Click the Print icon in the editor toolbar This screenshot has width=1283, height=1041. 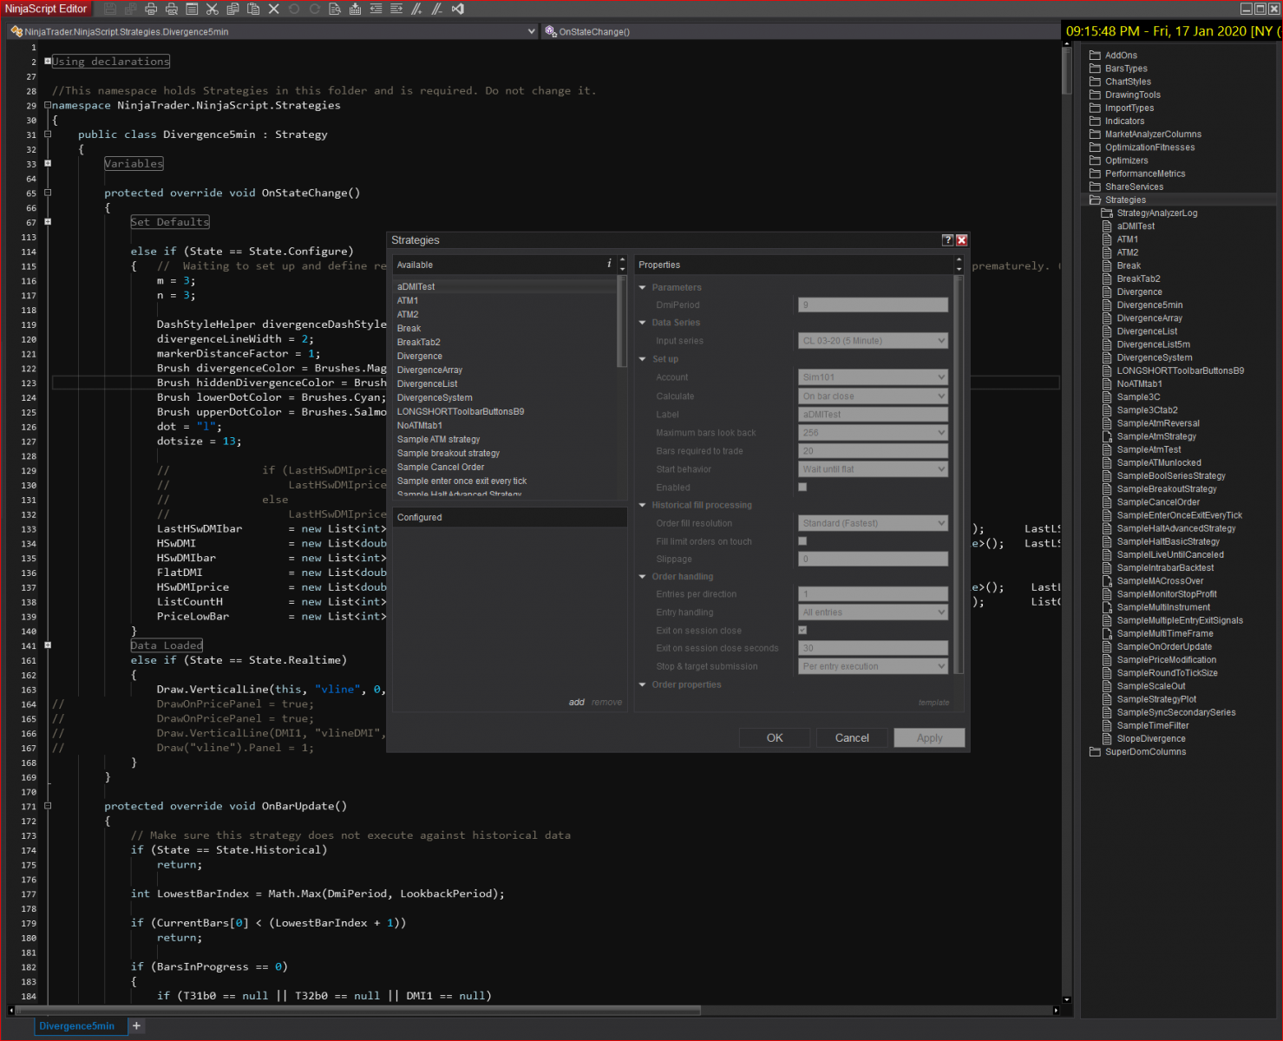click(x=151, y=9)
